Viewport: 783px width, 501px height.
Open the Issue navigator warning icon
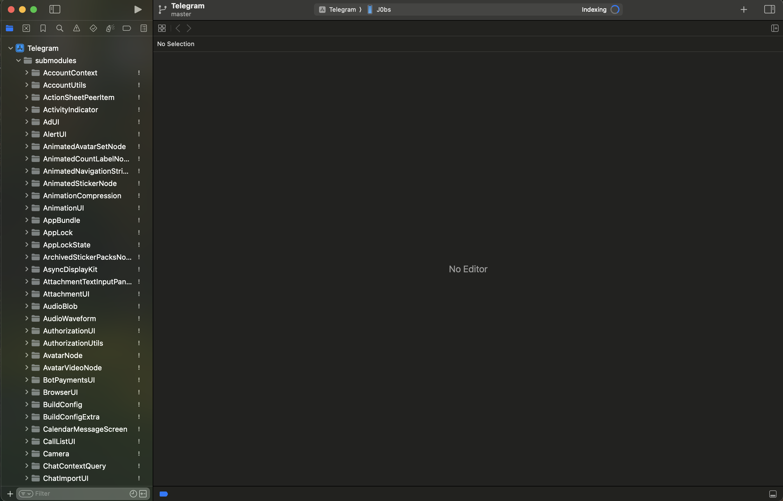[77, 28]
